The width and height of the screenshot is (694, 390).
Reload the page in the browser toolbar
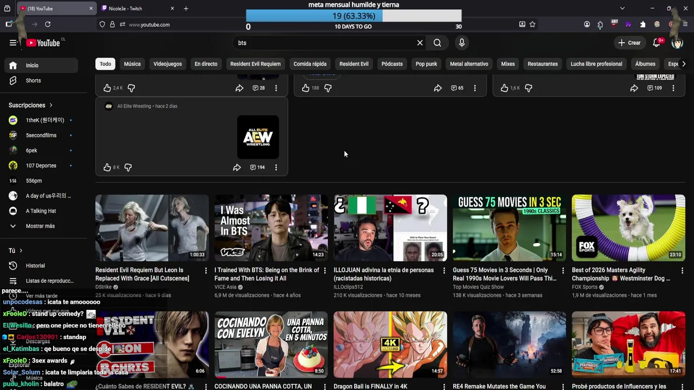[x=48, y=24]
